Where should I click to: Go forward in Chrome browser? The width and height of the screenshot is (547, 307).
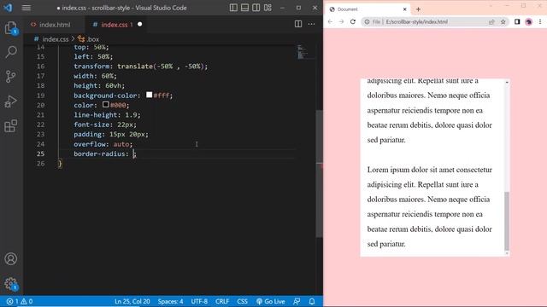coord(341,21)
